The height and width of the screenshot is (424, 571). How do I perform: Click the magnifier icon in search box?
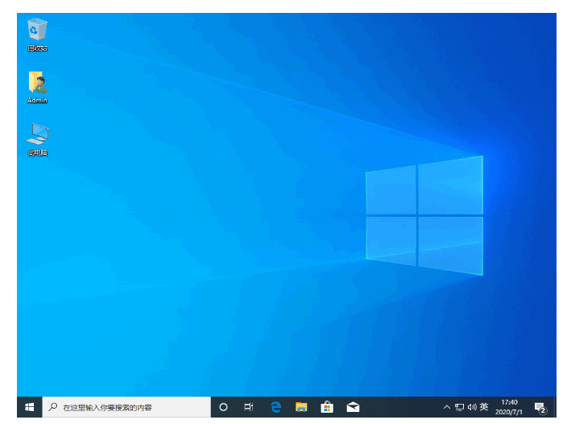click(x=53, y=406)
